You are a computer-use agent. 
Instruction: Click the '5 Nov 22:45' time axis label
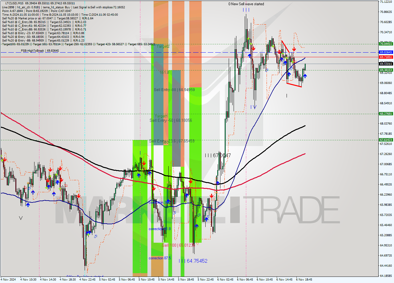[205, 280]
